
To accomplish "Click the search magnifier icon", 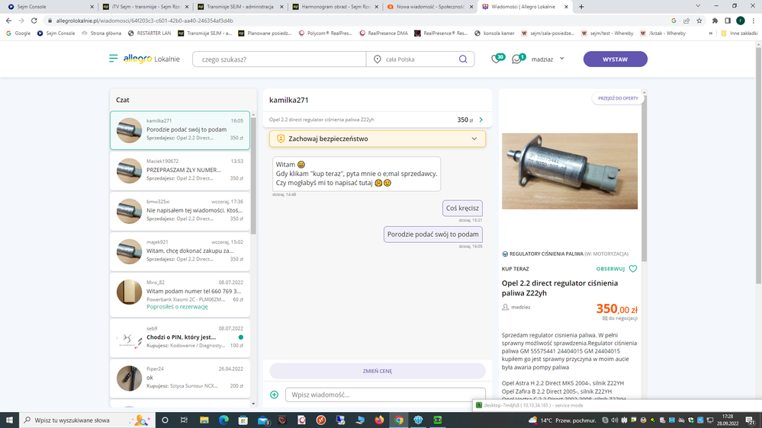I will tap(463, 59).
